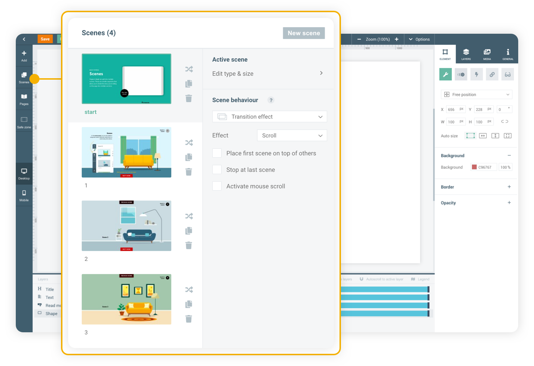Viewport: 534px width, 366px height.
Task: Open the Transition effect dropdown
Action: [x=270, y=117]
